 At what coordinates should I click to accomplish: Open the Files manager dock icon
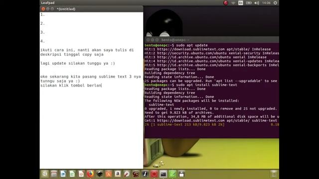[x=54, y=174]
